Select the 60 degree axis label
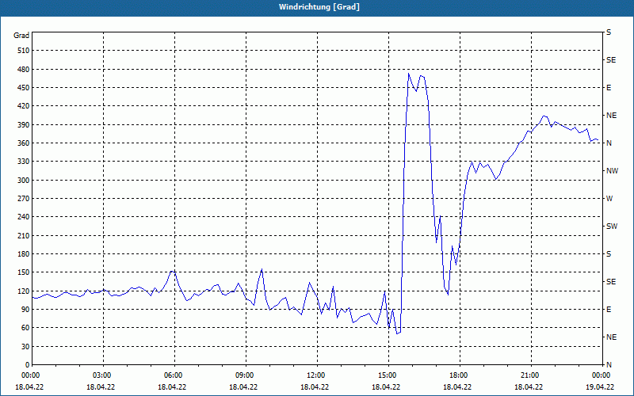 click(25, 328)
